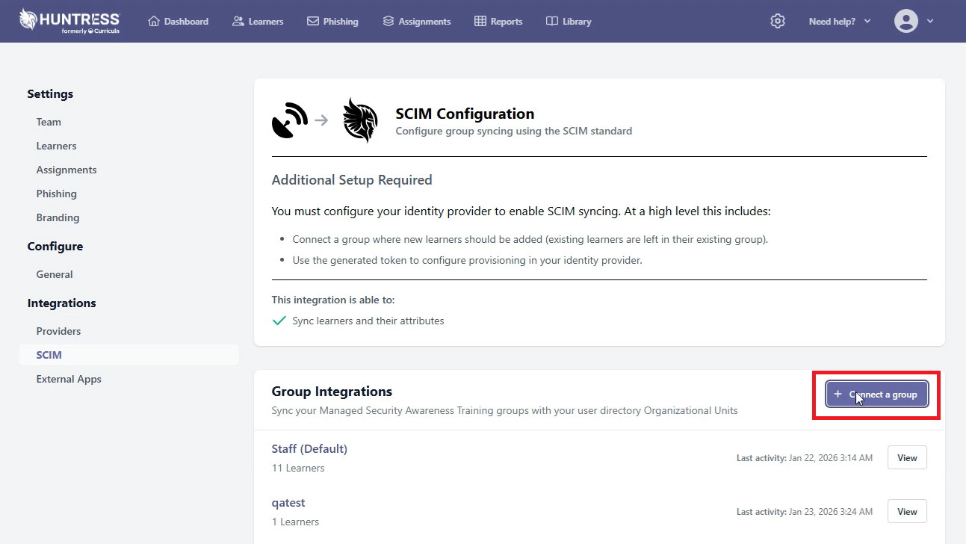Image resolution: width=966 pixels, height=544 pixels.
Task: Open the Library section
Action: (x=569, y=21)
